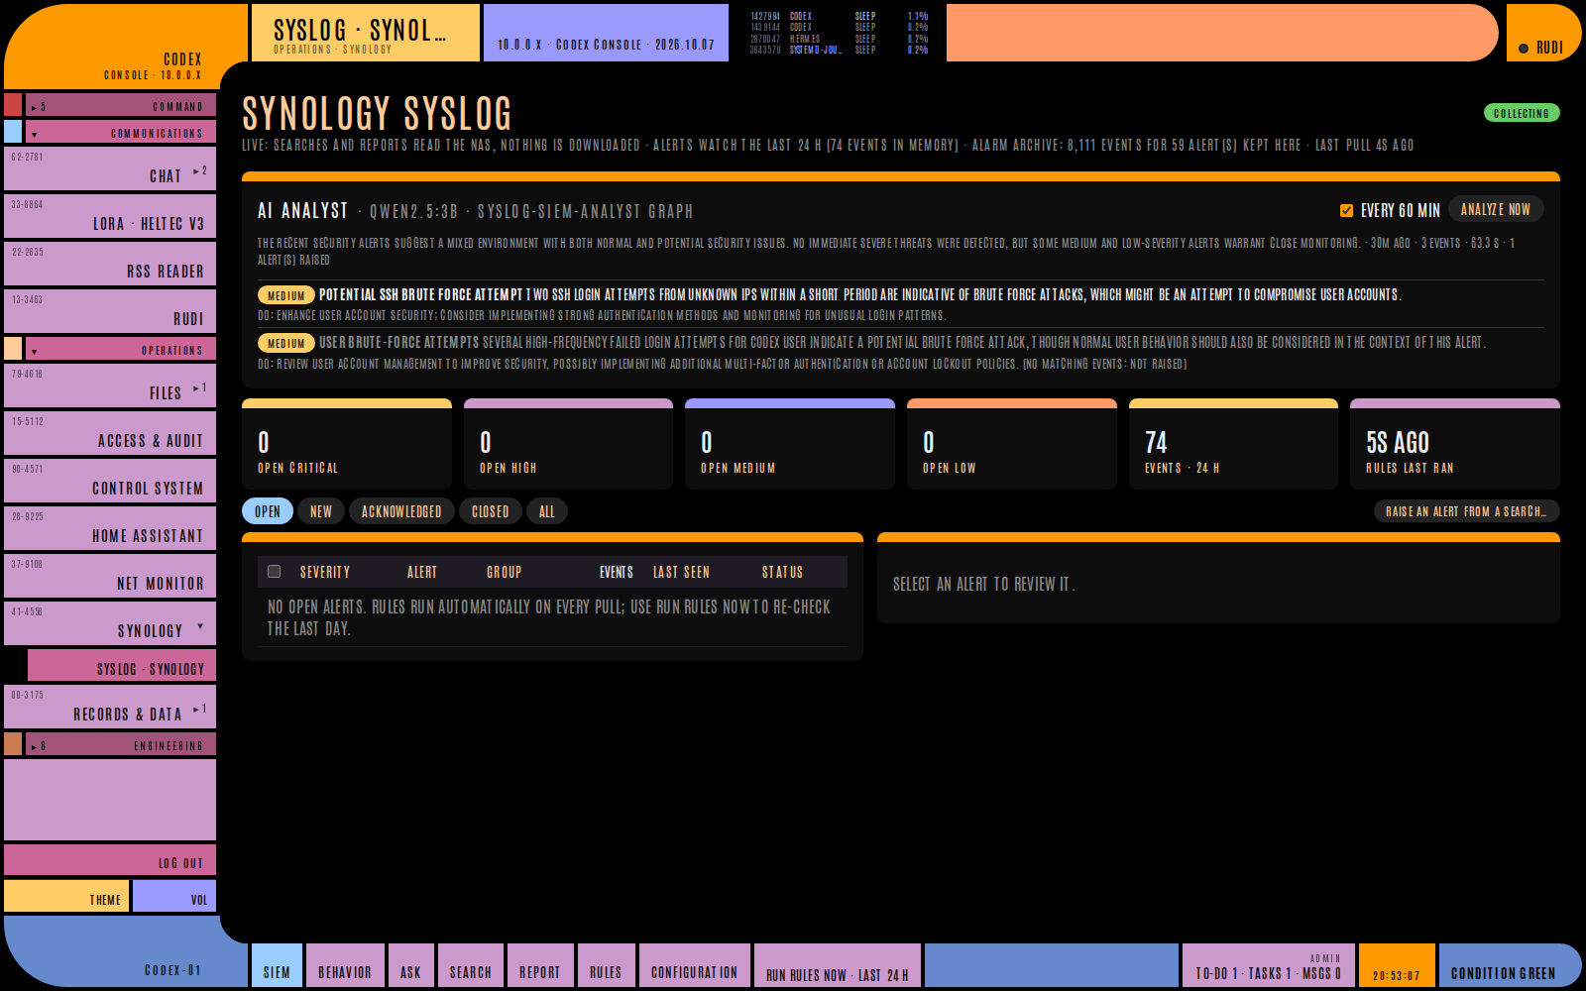
Task: Click the light blue square beside Communications
Action: 13,132
